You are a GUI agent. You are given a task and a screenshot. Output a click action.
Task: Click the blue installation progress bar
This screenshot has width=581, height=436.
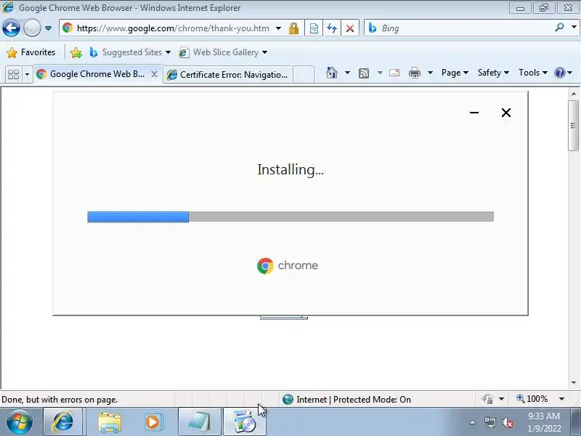pos(138,217)
